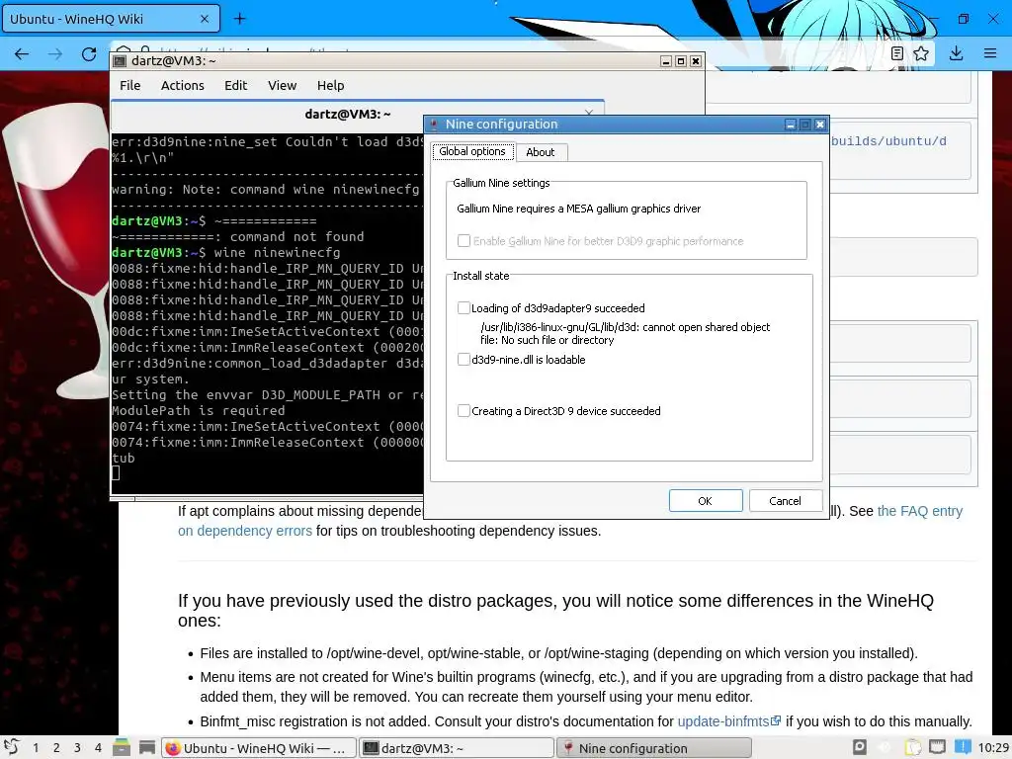The width and height of the screenshot is (1012, 759).
Task: Click the terminal icon in the terminal title bar
Action: coord(120,60)
